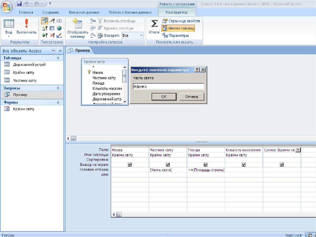Click the Отобразить таблицу icon
Image resolution: width=316 pixels, height=237 pixels.
(77, 24)
